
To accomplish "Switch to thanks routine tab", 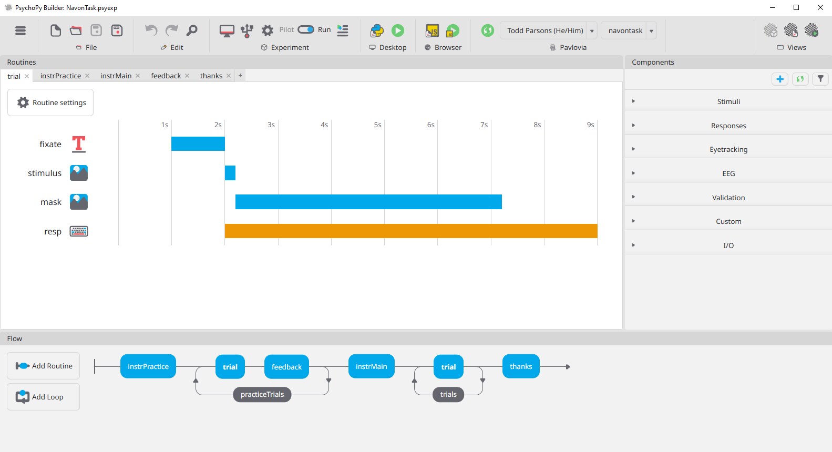I will pyautogui.click(x=211, y=76).
